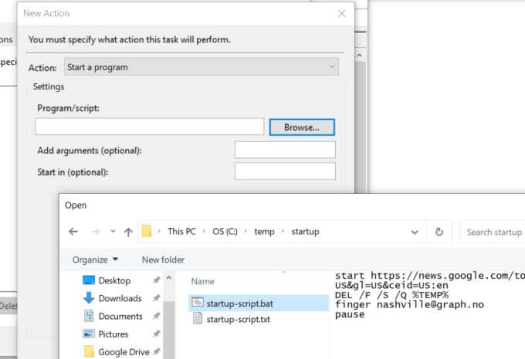Screen dimensions: 525x359
Task: Go up one folder level with the up arrow
Action: pos(128,232)
